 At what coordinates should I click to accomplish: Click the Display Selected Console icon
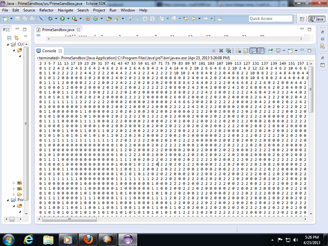click(278, 51)
